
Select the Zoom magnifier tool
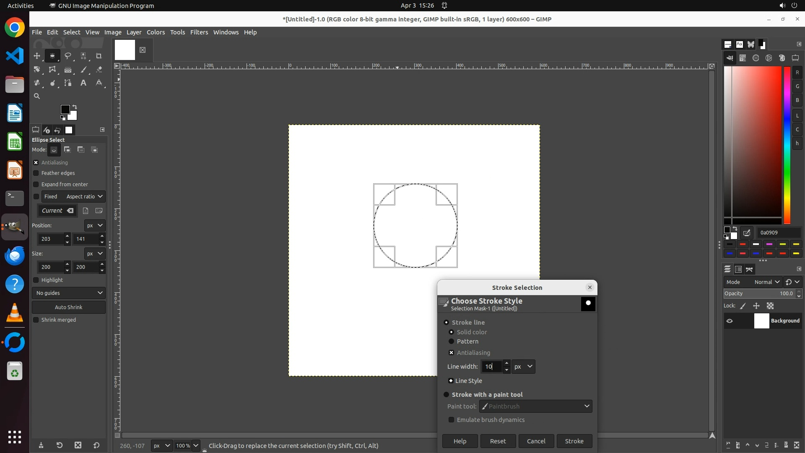tap(37, 96)
